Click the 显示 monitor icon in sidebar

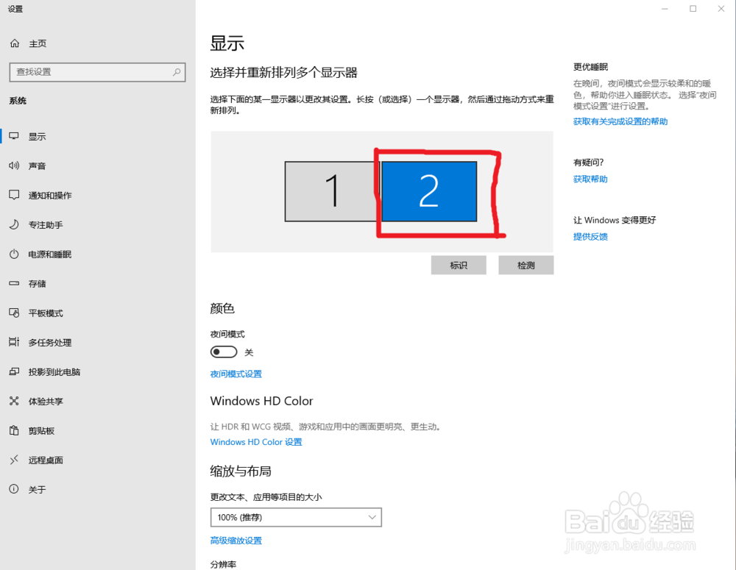coord(14,136)
